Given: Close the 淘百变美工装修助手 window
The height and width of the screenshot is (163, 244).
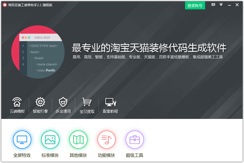Looking at the screenshot, I should point(237,5).
